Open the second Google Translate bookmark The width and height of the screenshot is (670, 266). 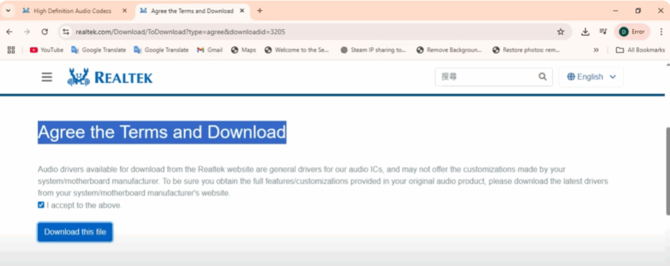point(161,50)
